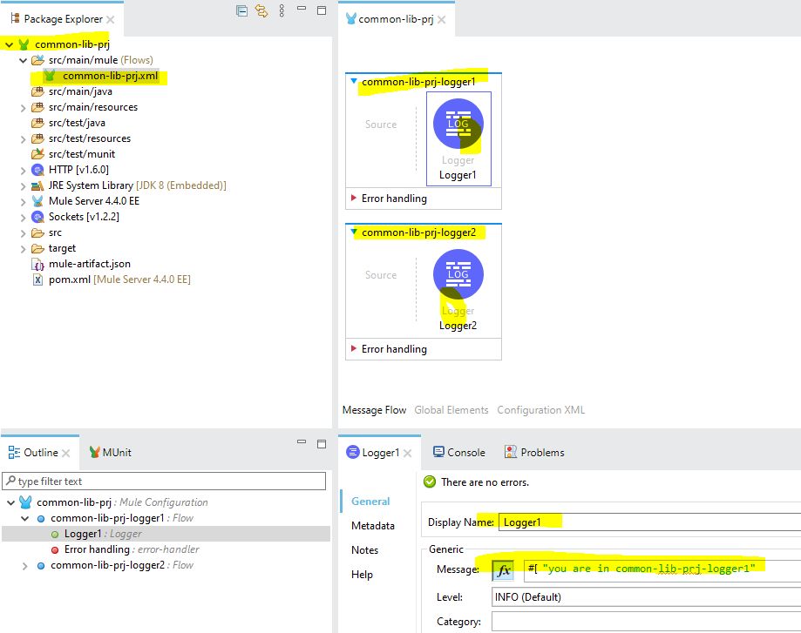Open Package Explorer view menu (three dots)

[x=282, y=11]
